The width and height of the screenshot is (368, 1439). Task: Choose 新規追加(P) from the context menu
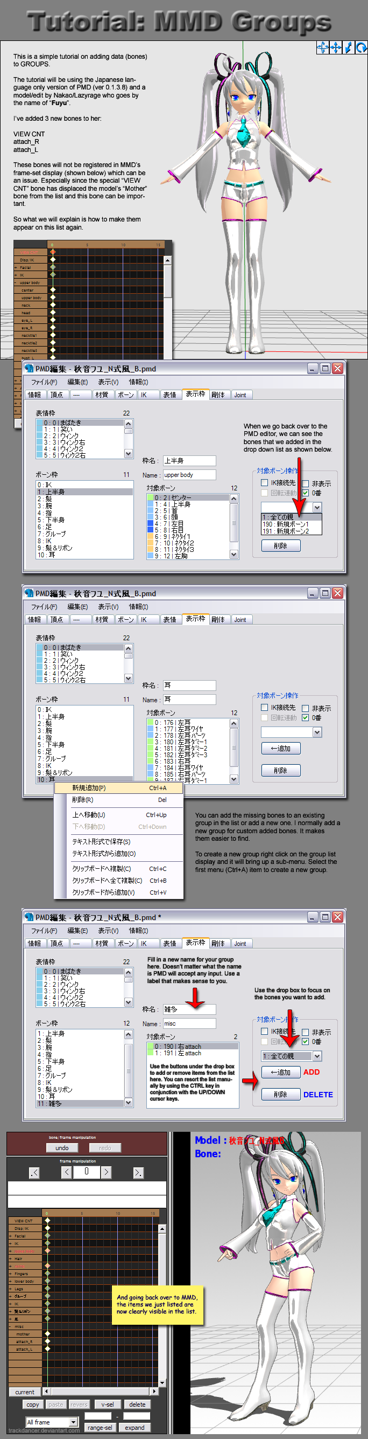point(119,787)
